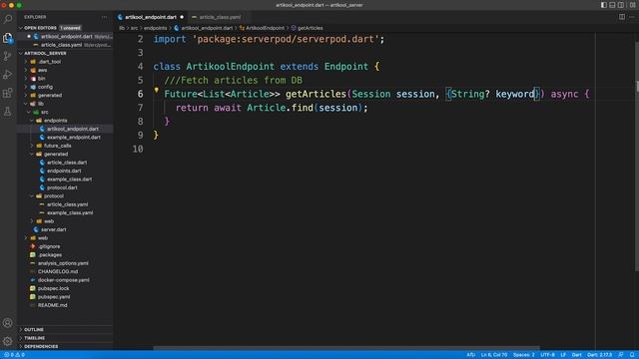Image resolution: width=639 pixels, height=359 pixels.
Task: Click errors and warnings status bar indicator
Action: (14, 355)
